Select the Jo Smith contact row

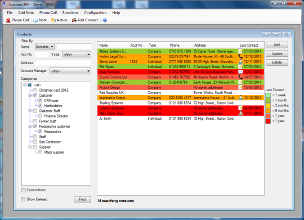coord(181,118)
